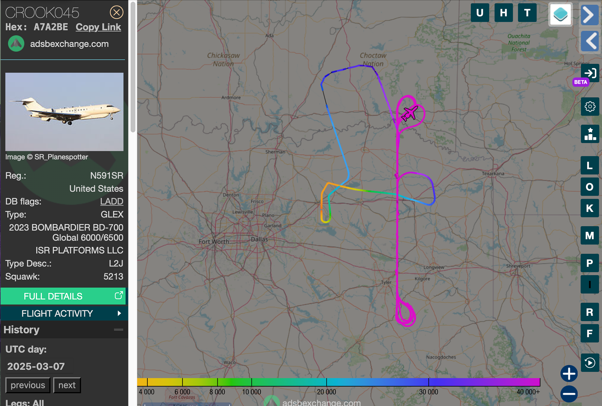Screen dimensions: 602x406
Task: Go to the previous UTC day
Action: tap(28, 385)
